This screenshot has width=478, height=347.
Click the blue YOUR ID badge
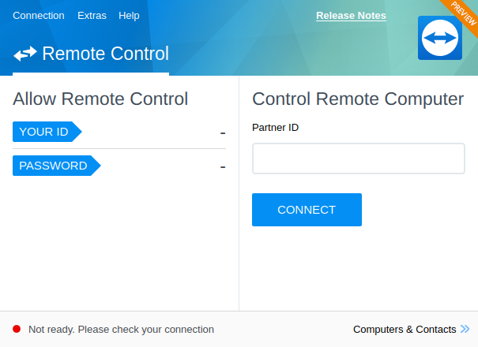click(47, 132)
